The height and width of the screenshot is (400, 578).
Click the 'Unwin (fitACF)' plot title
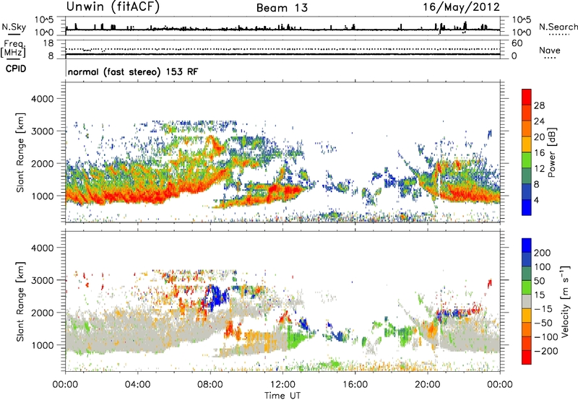coord(113,6)
